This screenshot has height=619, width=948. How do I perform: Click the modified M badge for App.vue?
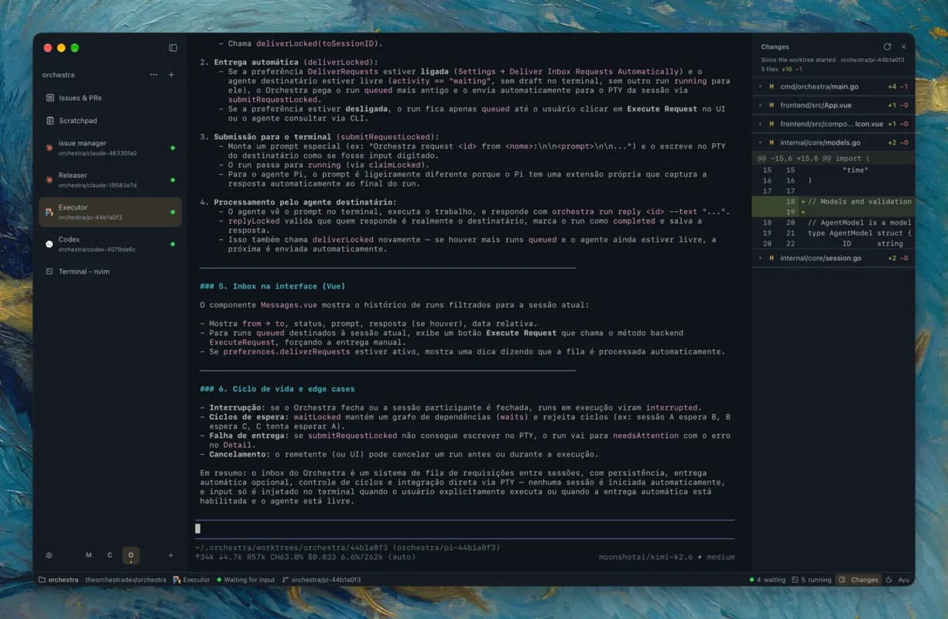click(772, 105)
